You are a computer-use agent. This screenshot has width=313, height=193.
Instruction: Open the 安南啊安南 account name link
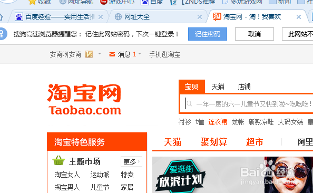tap(65, 54)
